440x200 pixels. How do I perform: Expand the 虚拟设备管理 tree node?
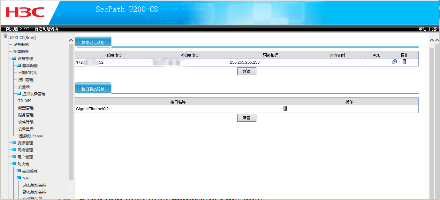[x=19, y=94]
